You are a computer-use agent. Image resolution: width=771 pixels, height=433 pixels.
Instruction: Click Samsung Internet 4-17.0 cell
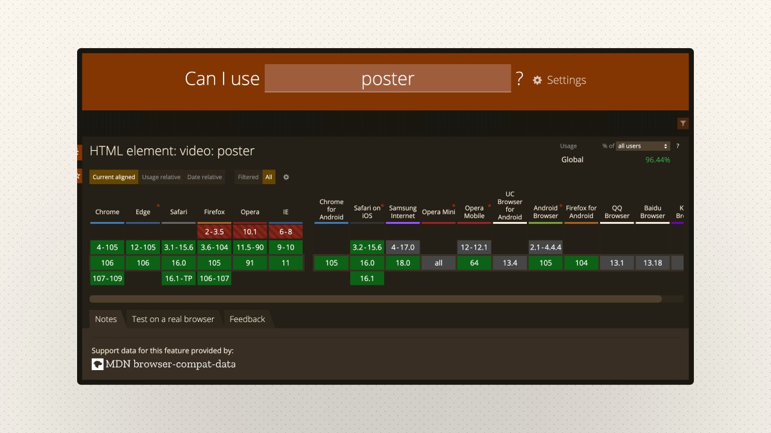point(403,247)
